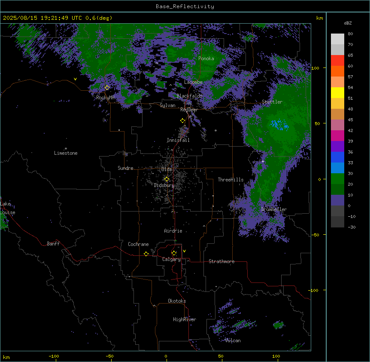
Task: Click the Strathmore label
Action: 221,261
